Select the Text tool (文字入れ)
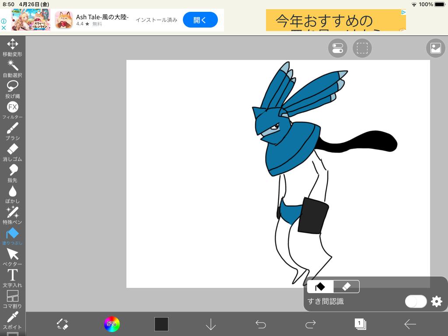The width and height of the screenshot is (448, 336). click(12, 277)
